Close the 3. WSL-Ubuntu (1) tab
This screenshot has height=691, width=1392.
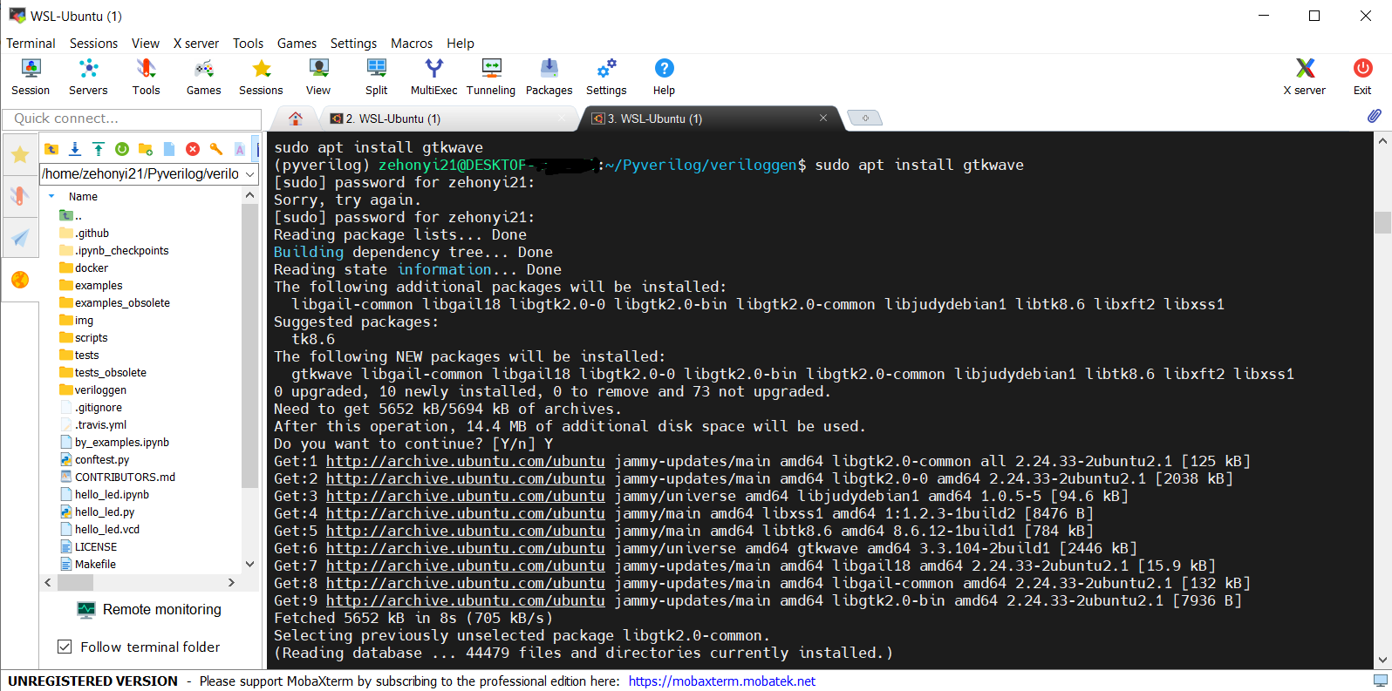822,118
